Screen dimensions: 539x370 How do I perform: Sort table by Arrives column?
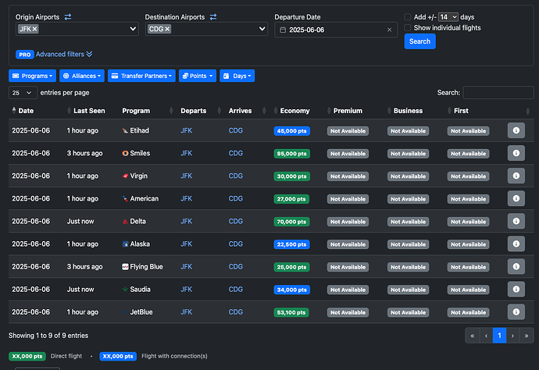(x=240, y=111)
